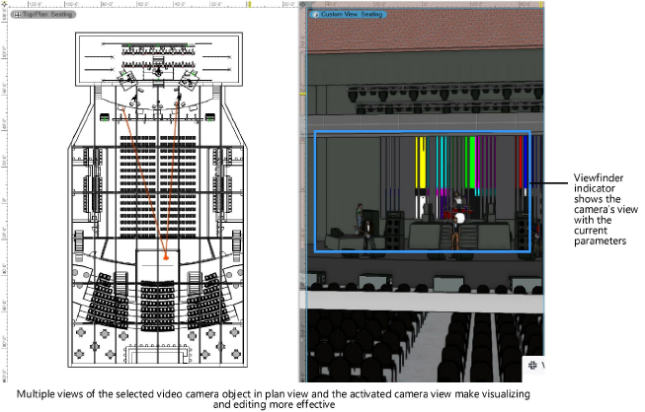Click the Custom View pane icon

(315, 15)
